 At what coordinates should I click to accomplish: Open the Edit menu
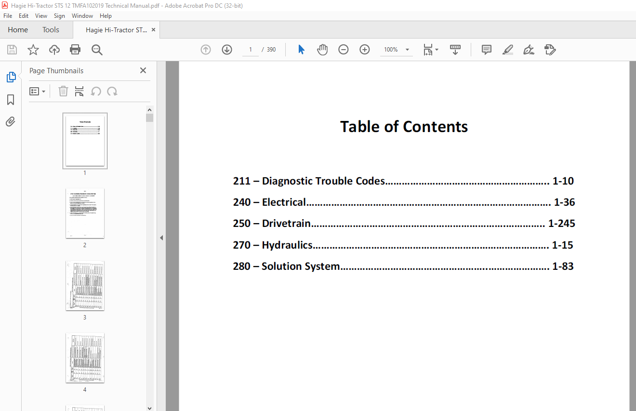coord(24,16)
